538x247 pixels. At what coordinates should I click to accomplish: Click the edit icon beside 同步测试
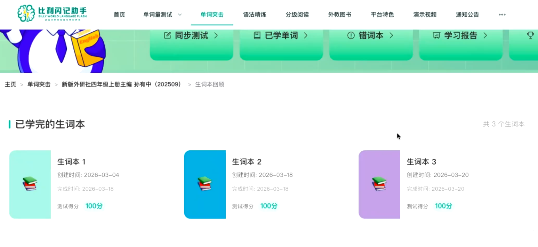point(167,35)
